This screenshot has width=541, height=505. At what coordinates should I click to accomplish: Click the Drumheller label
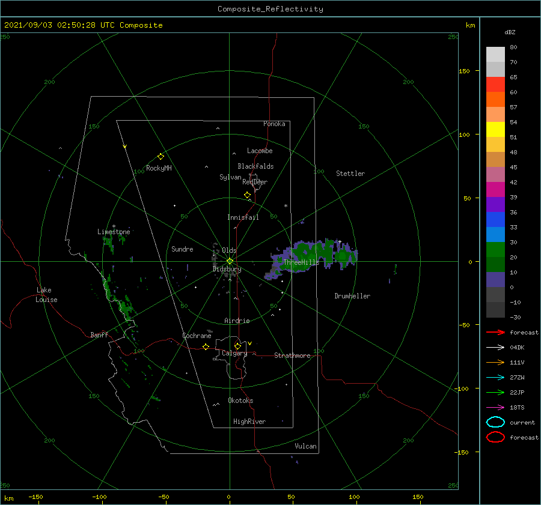[x=352, y=296]
